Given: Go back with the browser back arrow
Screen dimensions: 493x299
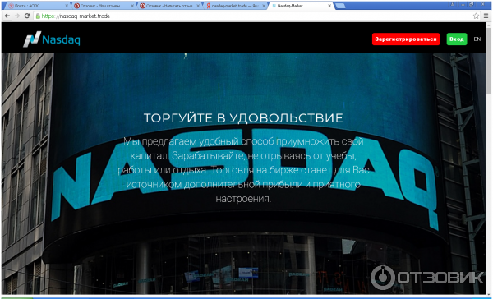Looking at the screenshot, I should (x=7, y=16).
